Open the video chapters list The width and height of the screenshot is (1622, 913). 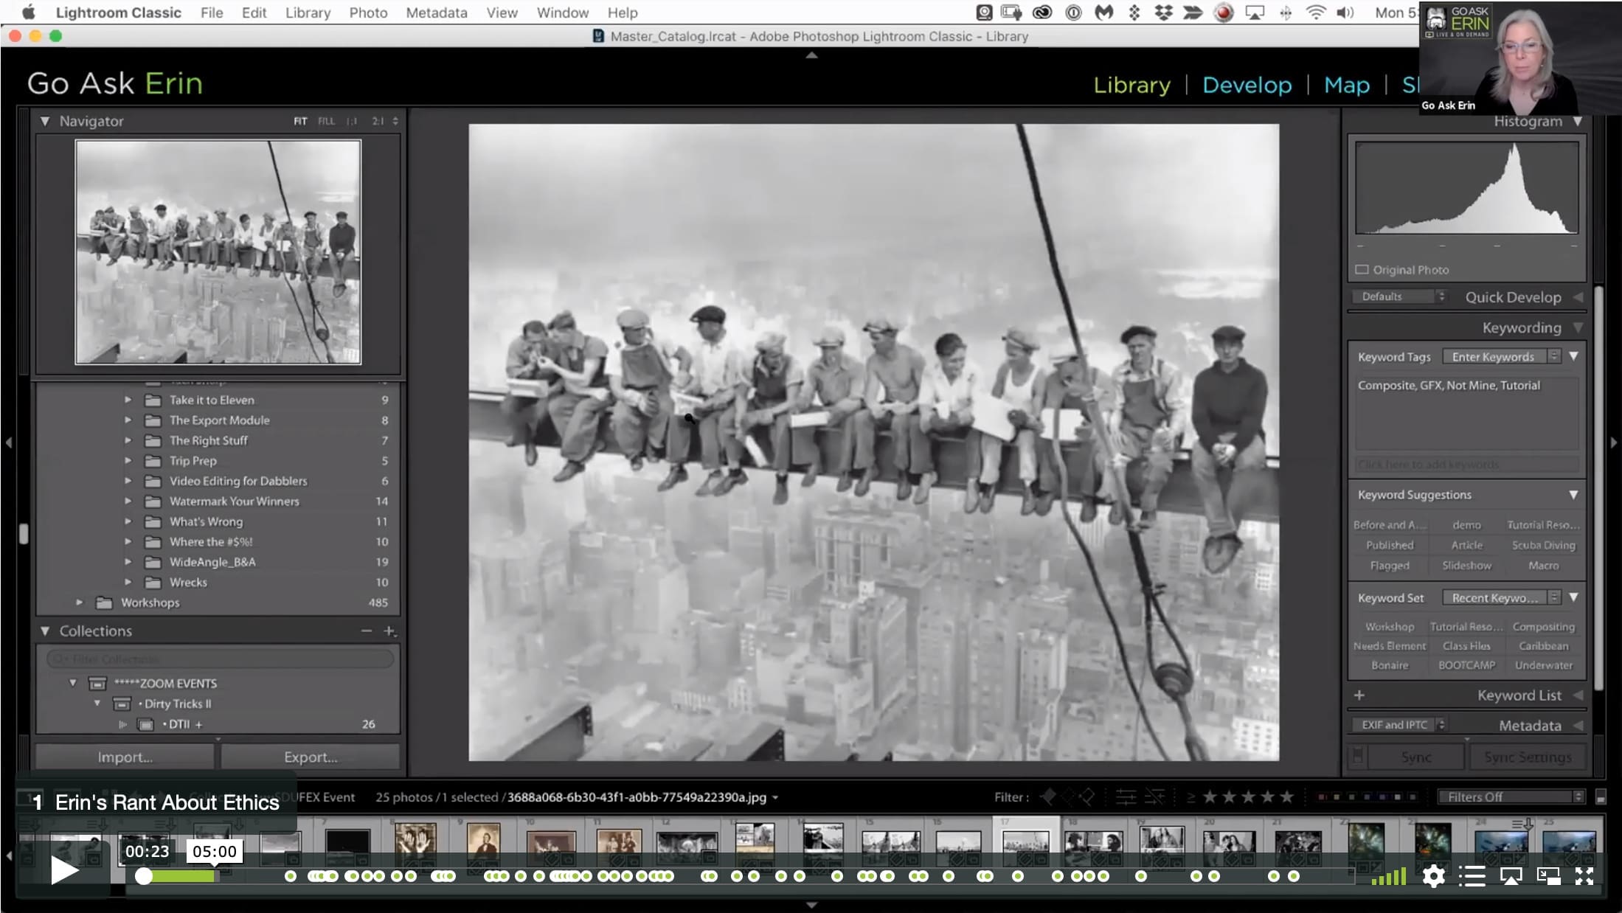[x=1472, y=876]
